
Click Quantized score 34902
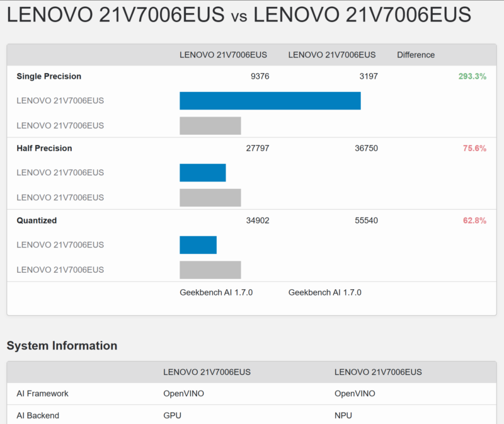coord(258,221)
